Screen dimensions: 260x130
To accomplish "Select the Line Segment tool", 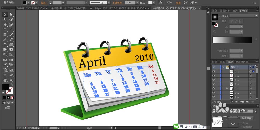I will coord(11,30).
